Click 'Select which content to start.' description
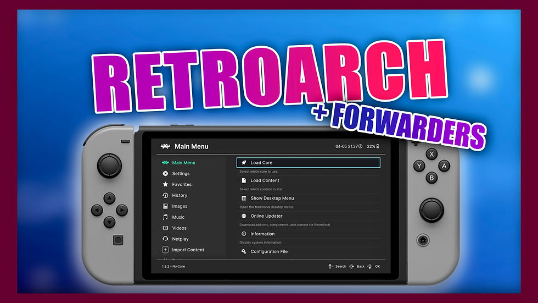538x303 pixels. pos(262,189)
